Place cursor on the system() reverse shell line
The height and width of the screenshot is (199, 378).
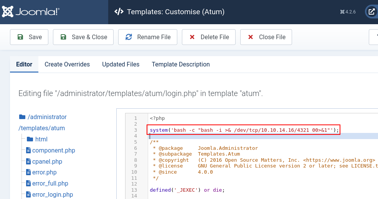click(x=244, y=130)
